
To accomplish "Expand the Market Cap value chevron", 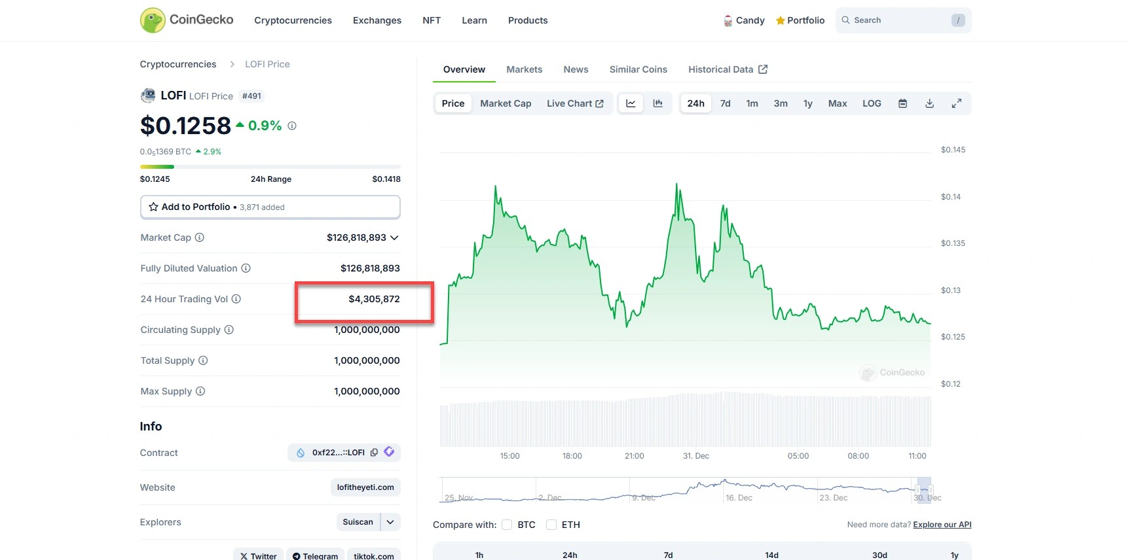I will [394, 238].
